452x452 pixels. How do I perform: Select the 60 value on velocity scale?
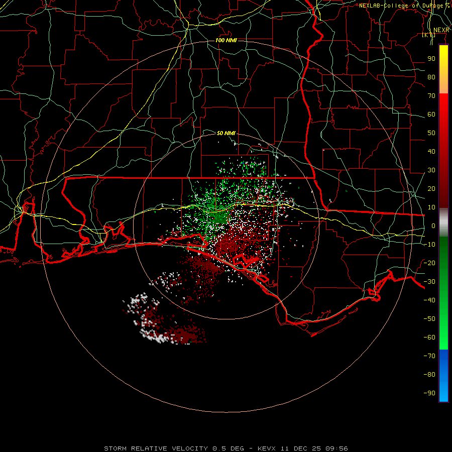431,114
